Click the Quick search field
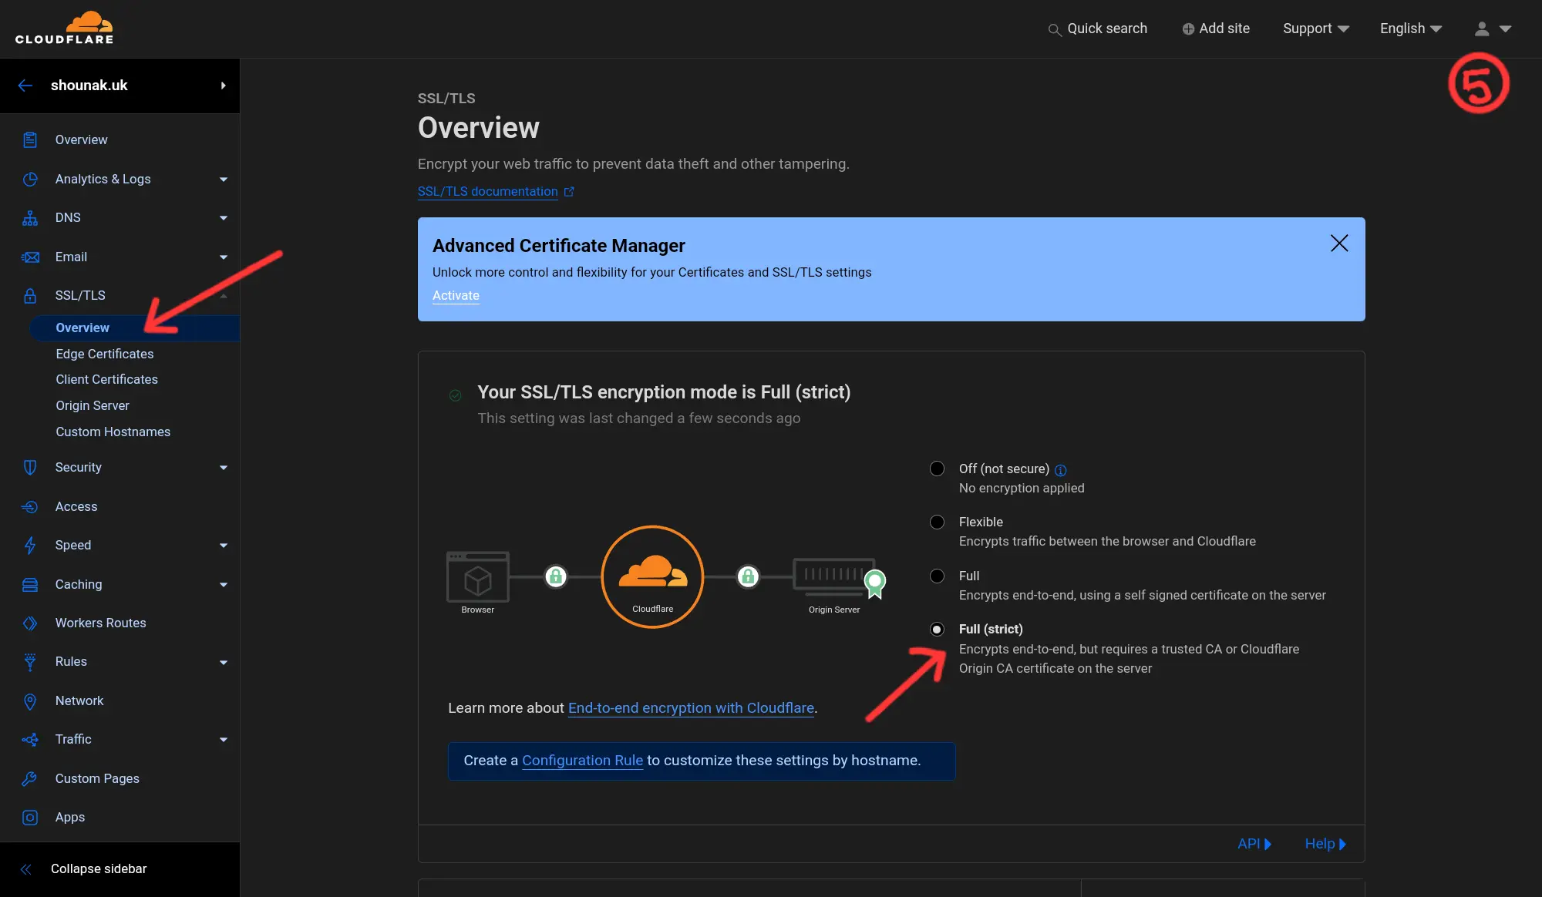The width and height of the screenshot is (1542, 897). tap(1107, 29)
